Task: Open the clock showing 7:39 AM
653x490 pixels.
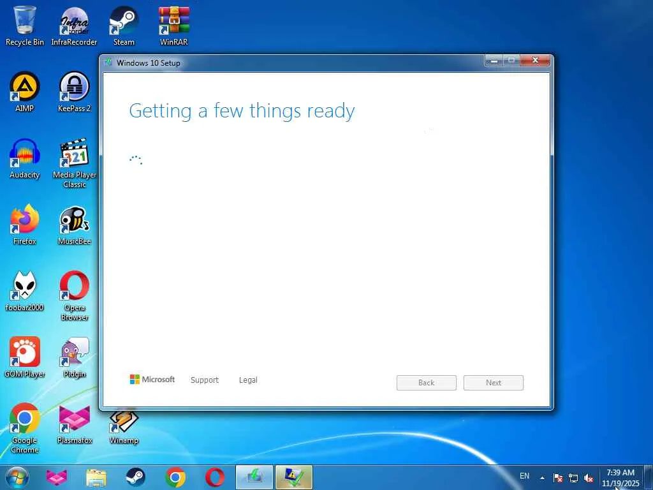Action: 620,478
